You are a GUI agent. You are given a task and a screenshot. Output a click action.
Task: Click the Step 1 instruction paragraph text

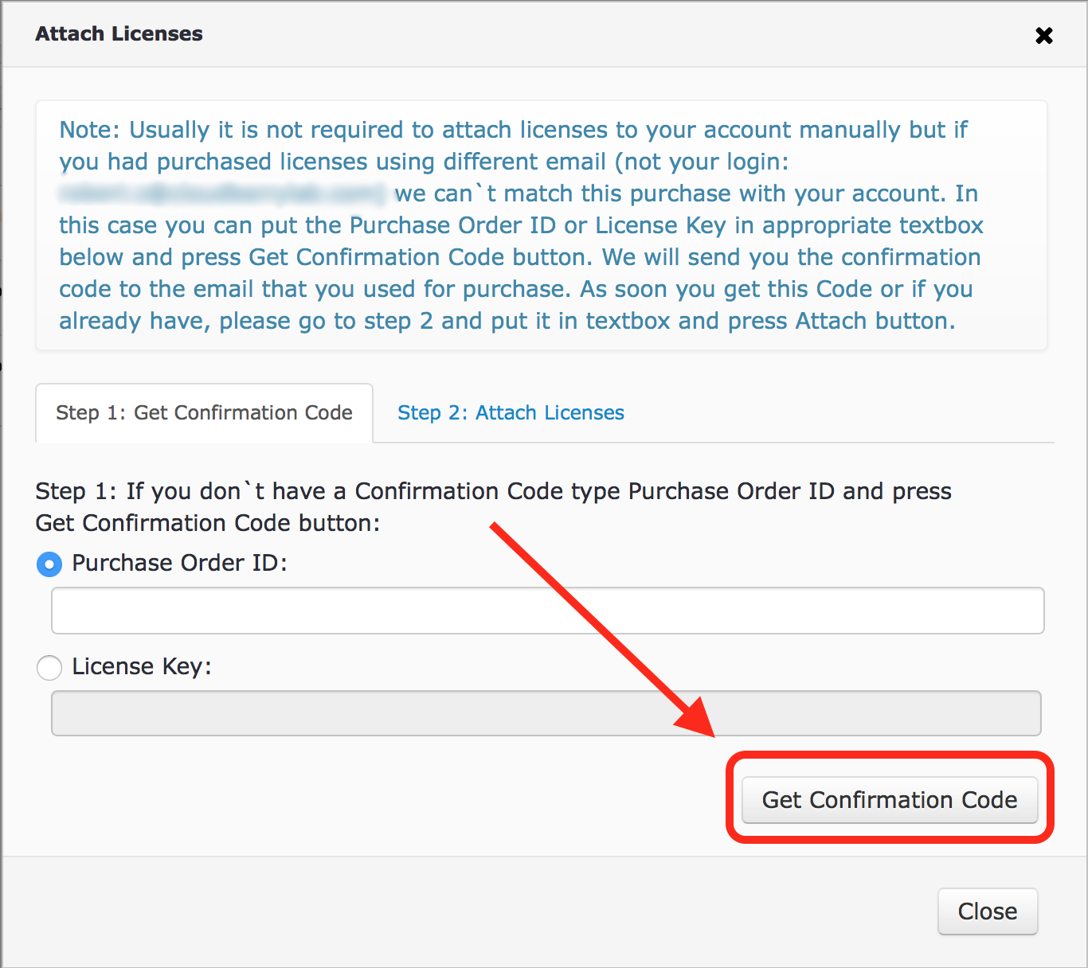(x=493, y=507)
